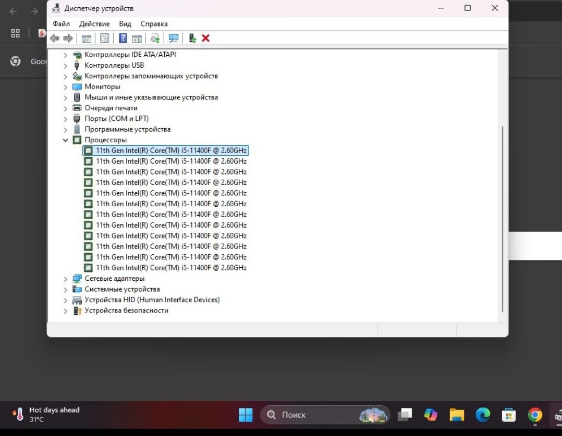This screenshot has height=436, width=562.
Task: Open the Справка menu
Action: (154, 23)
